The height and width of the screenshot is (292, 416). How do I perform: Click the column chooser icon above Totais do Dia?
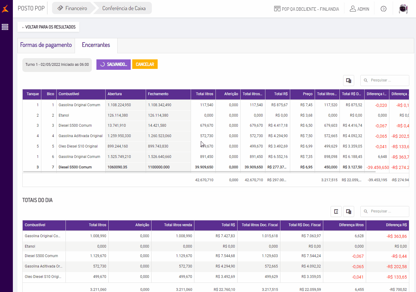(348, 212)
